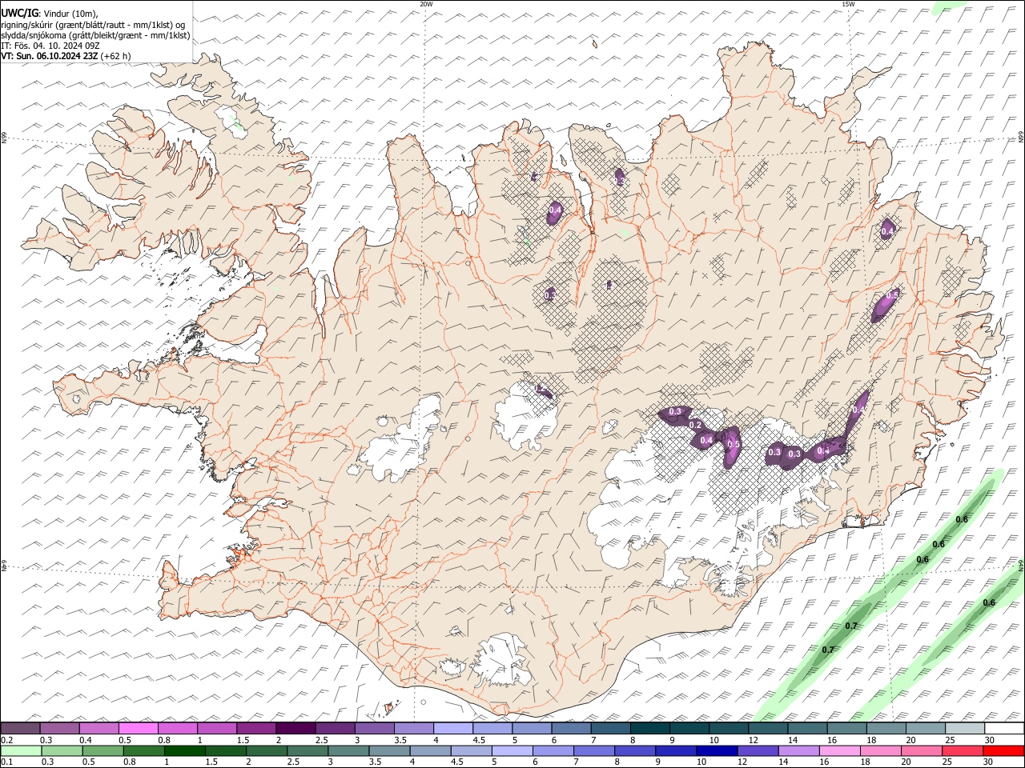The height and width of the screenshot is (768, 1025).
Task: Select the 'IT: Fös. 04. 10. 2024 09Z' line
Action: [50, 46]
